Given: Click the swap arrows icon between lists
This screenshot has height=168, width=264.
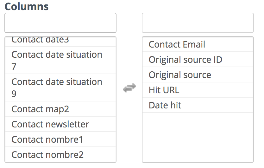Looking at the screenshot, I should [129, 88].
